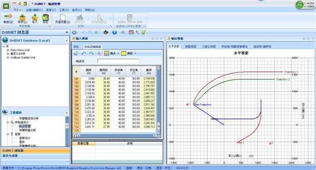
Task: Collapse DrillNET 浏览器 pane with double-arrow
Action: click(x=67, y=32)
